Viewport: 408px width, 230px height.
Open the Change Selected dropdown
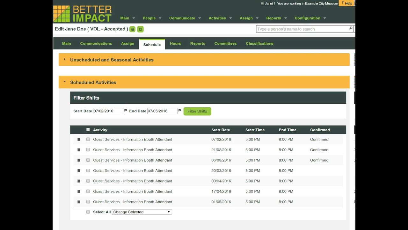tap(142, 212)
